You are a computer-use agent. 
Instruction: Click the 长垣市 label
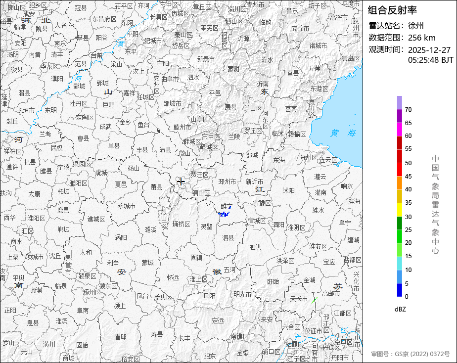point(26,110)
